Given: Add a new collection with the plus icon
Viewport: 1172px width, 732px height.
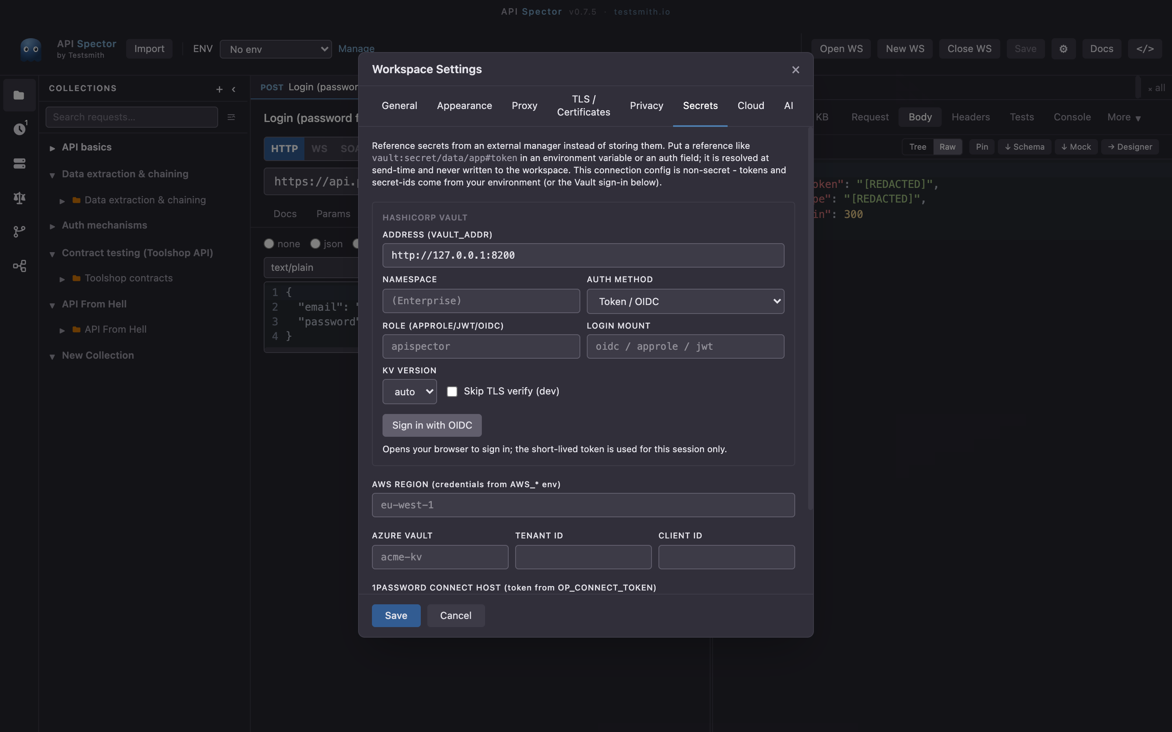Looking at the screenshot, I should tap(219, 89).
